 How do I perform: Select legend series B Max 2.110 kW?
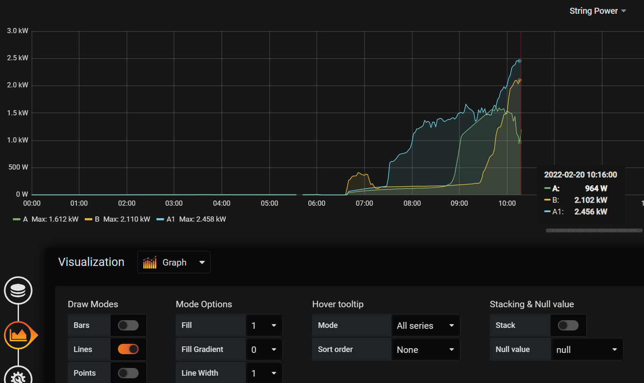click(118, 219)
